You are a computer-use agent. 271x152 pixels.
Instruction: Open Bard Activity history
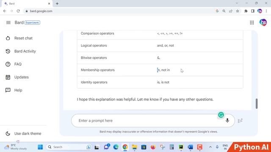coord(21,51)
